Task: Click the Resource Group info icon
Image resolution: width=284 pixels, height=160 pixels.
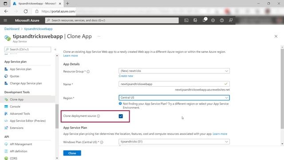Action: pos(88,72)
